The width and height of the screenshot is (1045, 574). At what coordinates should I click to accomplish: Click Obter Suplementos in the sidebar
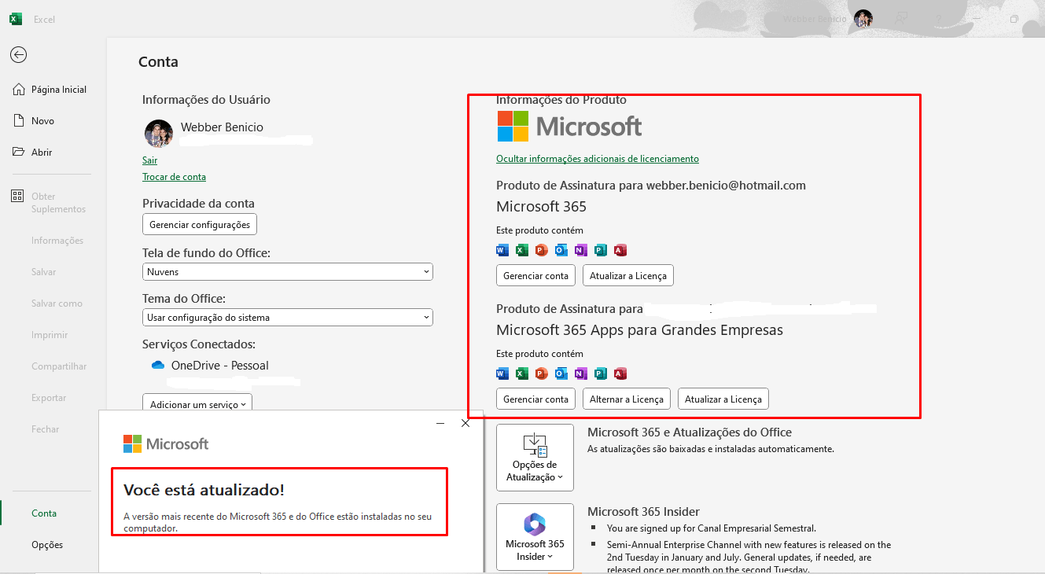click(x=49, y=203)
